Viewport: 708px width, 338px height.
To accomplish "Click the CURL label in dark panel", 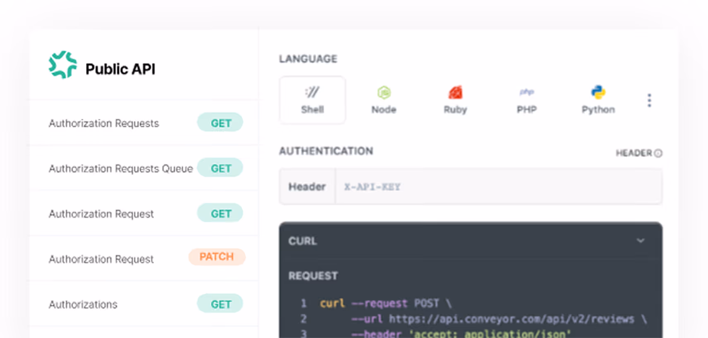I will click(x=303, y=241).
